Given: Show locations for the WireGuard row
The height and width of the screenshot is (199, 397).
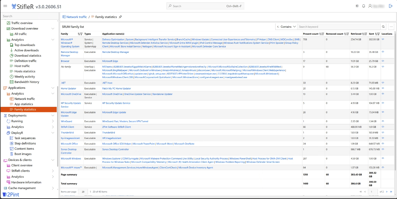Looking at the screenshot, I should pos(383,121).
